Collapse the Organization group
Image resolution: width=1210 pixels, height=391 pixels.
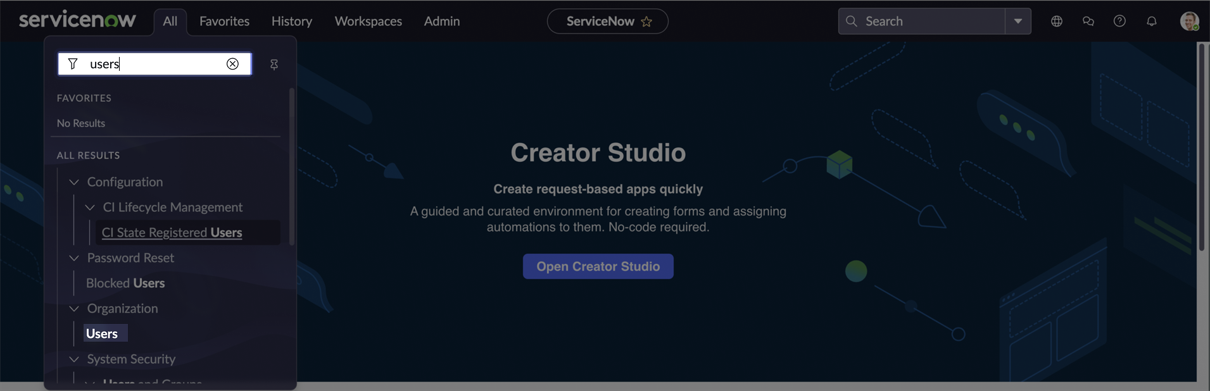pyautogui.click(x=74, y=309)
